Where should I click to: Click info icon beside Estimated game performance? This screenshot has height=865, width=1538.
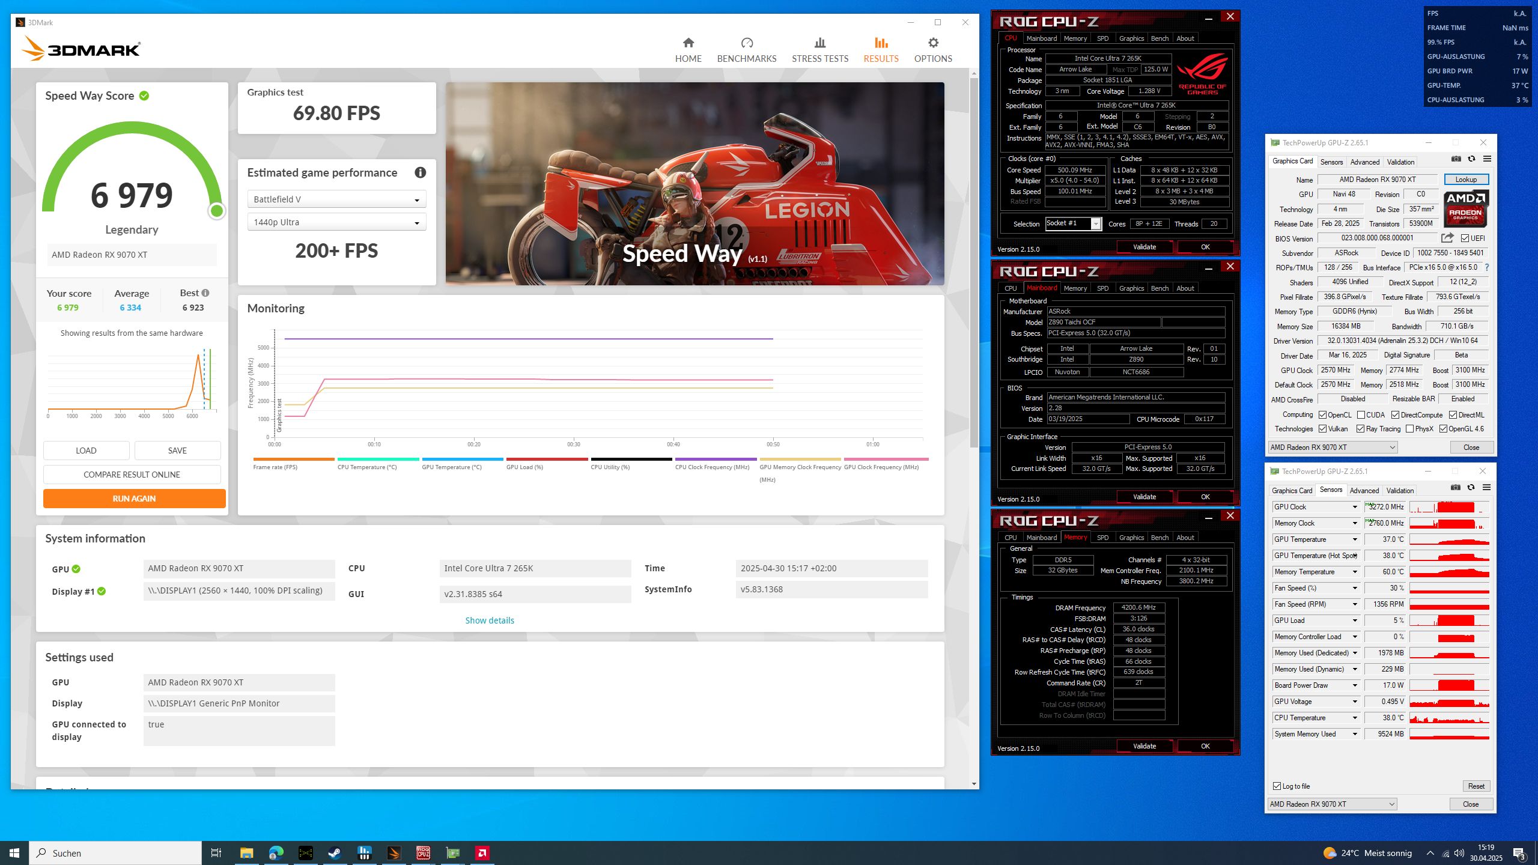tap(420, 173)
